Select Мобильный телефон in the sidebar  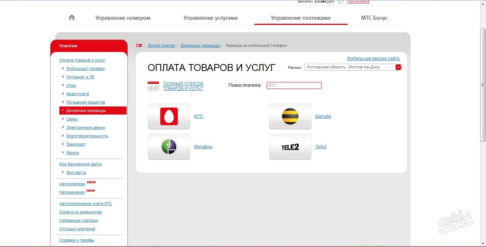(x=85, y=68)
